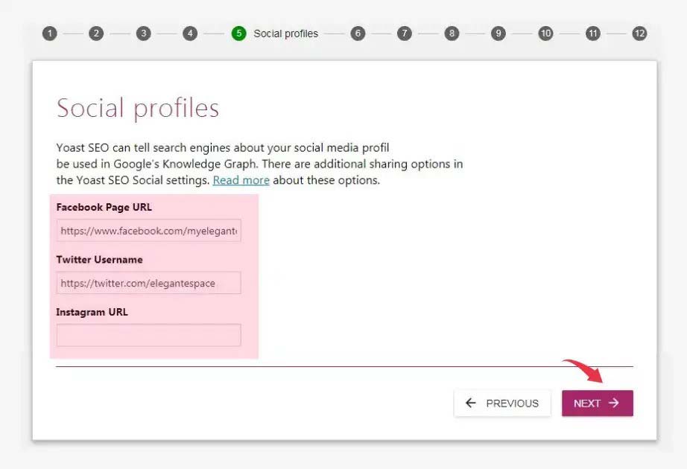Click the Social profiles page heading
This screenshot has width=687, height=469.
click(x=137, y=108)
